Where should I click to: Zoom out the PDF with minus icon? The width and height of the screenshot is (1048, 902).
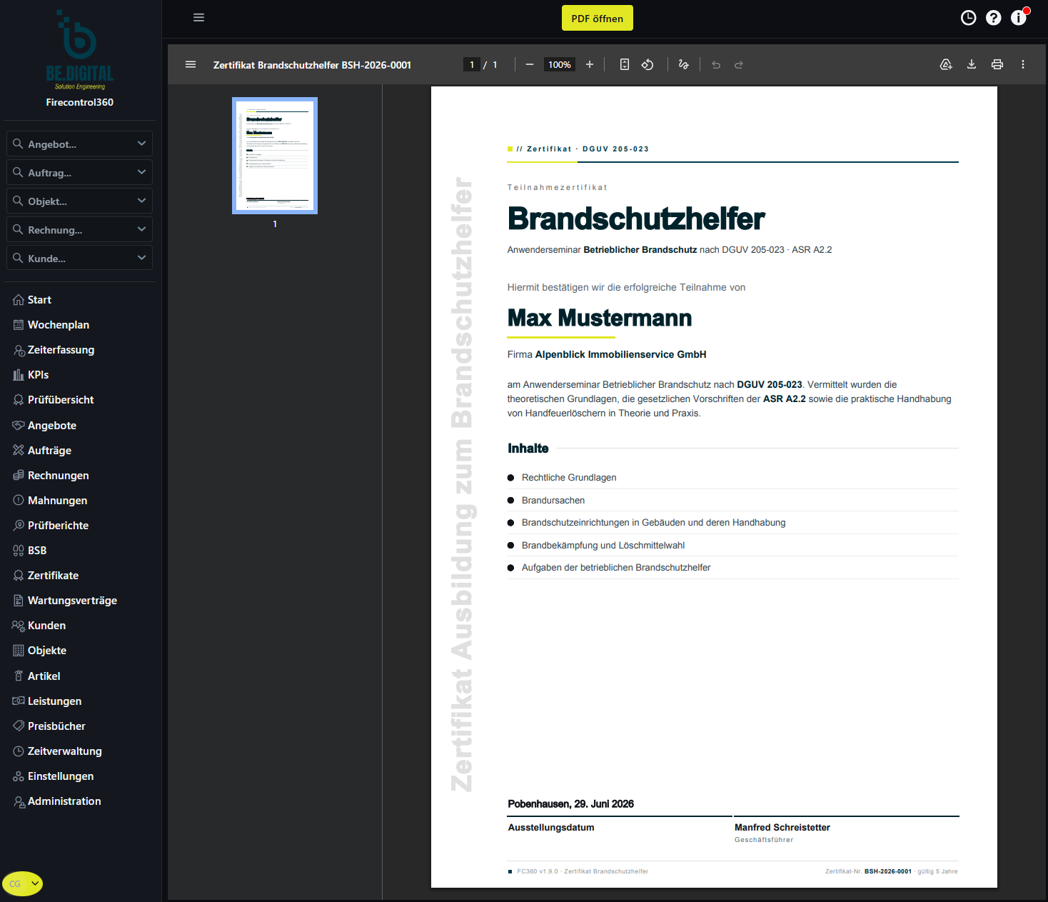(x=530, y=64)
